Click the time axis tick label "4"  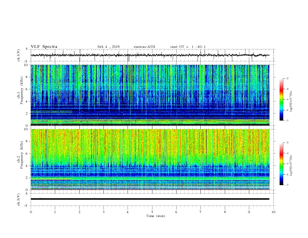[x=128, y=212]
